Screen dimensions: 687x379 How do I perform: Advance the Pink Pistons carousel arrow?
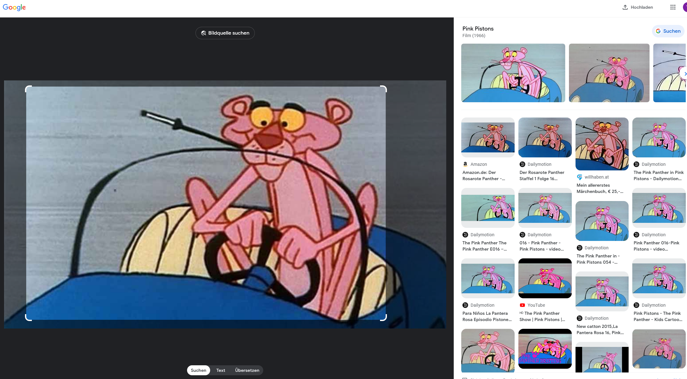click(x=684, y=74)
